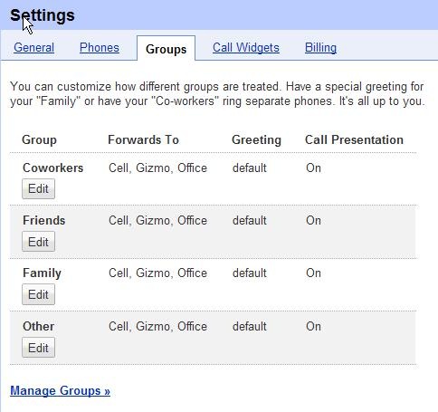438x412 pixels.
Task: Go to the Billing tab
Action: point(320,48)
